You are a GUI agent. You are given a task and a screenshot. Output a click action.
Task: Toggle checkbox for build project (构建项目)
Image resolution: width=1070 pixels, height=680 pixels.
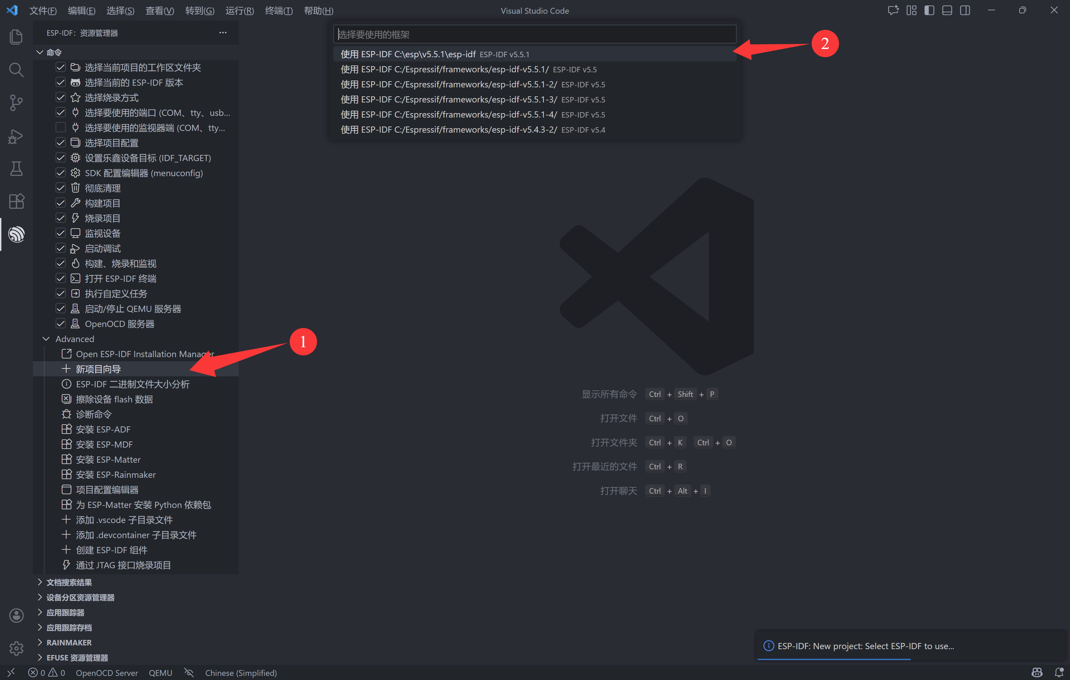click(60, 203)
